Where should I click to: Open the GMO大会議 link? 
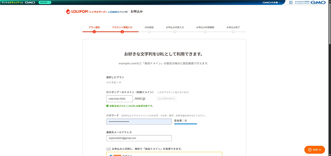(x=271, y=3)
